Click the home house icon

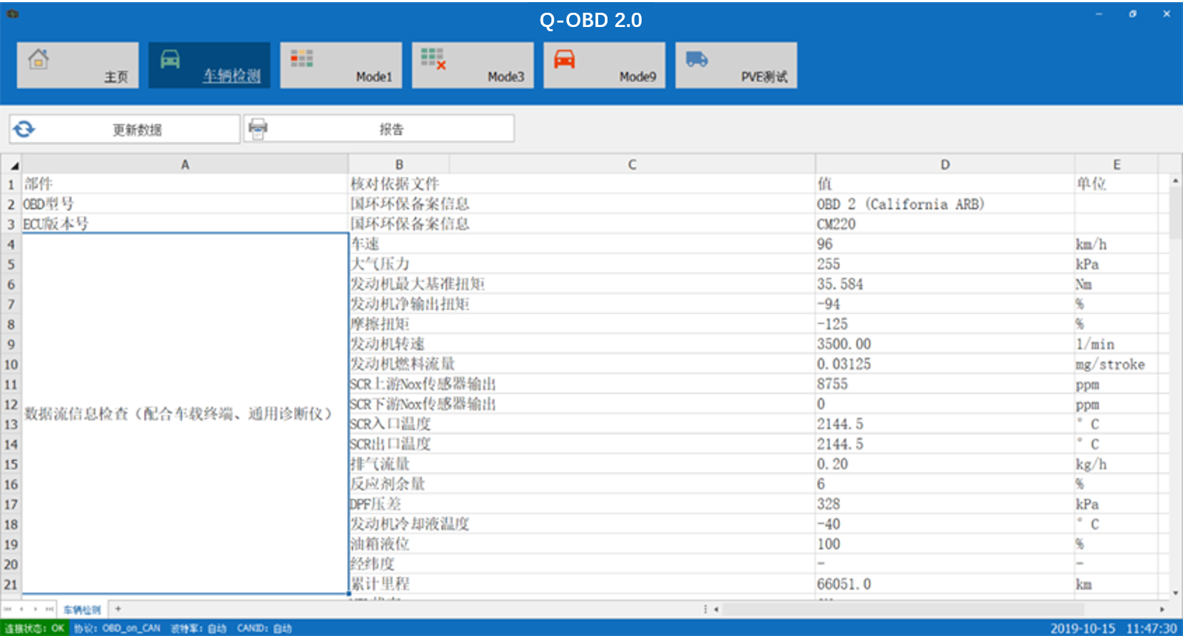coord(38,59)
